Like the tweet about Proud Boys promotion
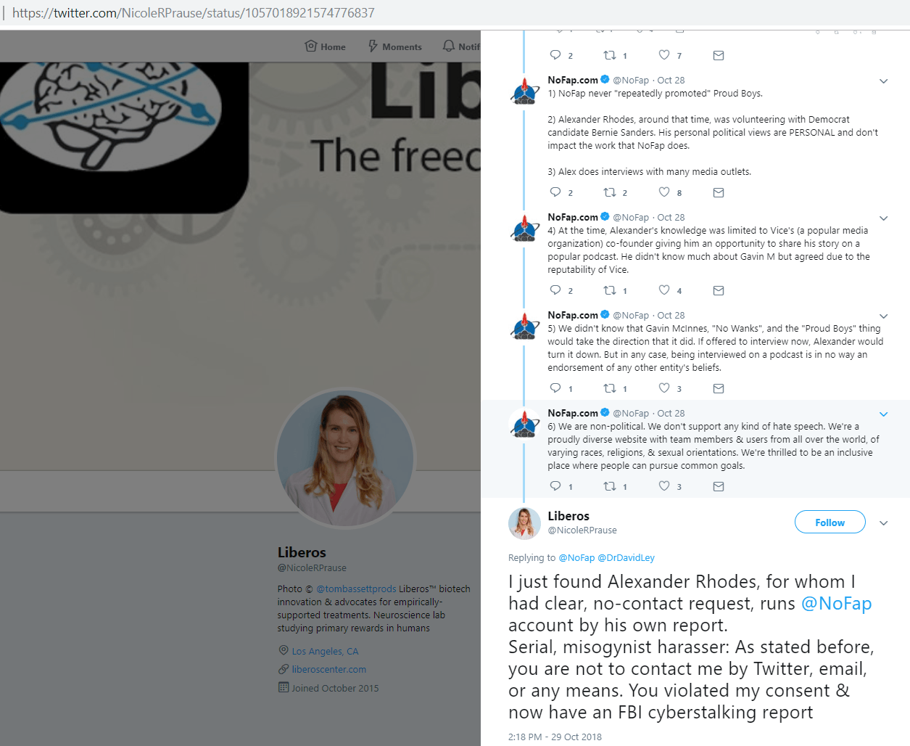The width and height of the screenshot is (910, 746). pyautogui.click(x=664, y=192)
